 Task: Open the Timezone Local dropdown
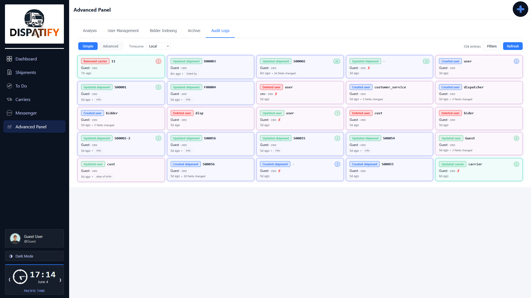click(x=158, y=46)
